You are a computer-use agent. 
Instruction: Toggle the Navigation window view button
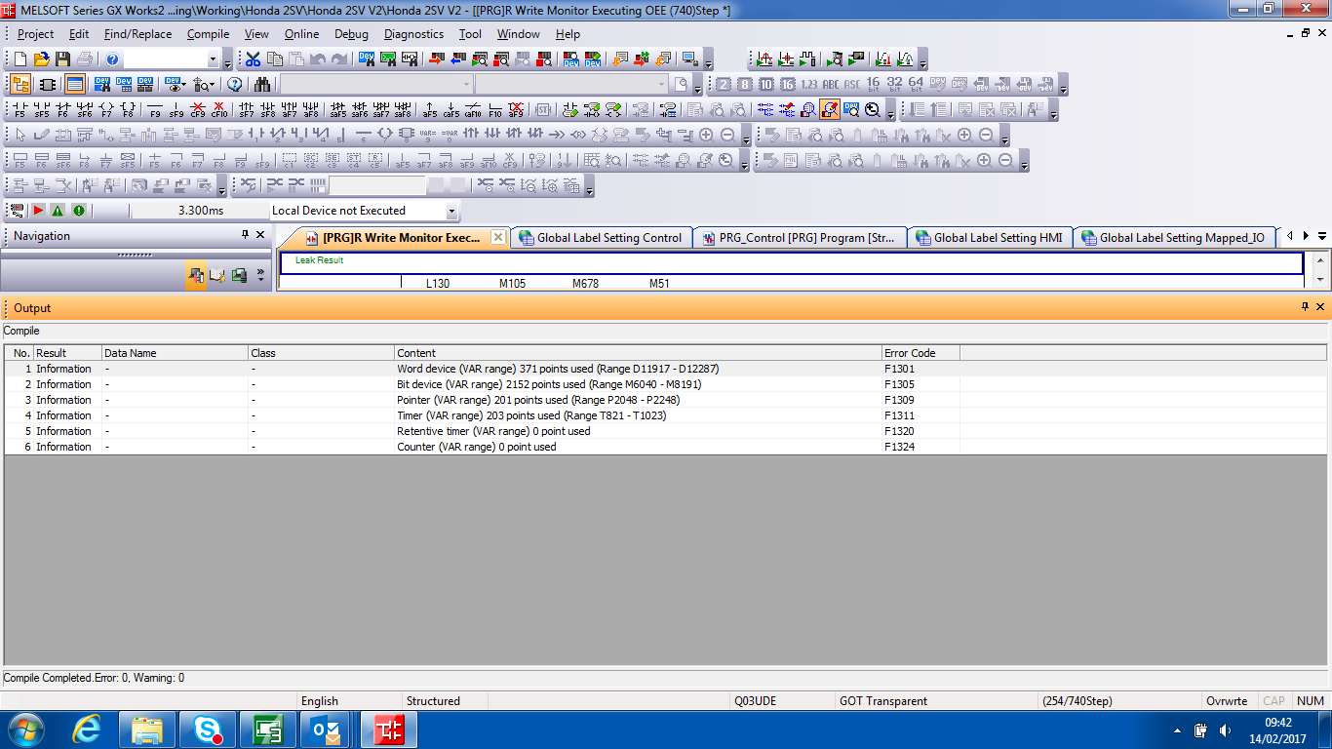click(x=20, y=85)
